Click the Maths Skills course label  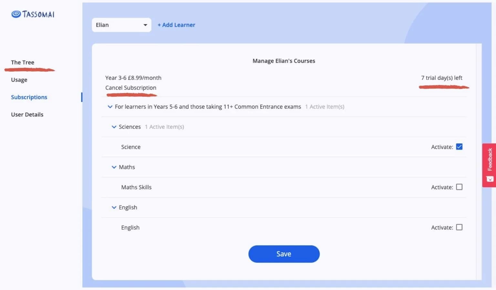[x=136, y=187]
